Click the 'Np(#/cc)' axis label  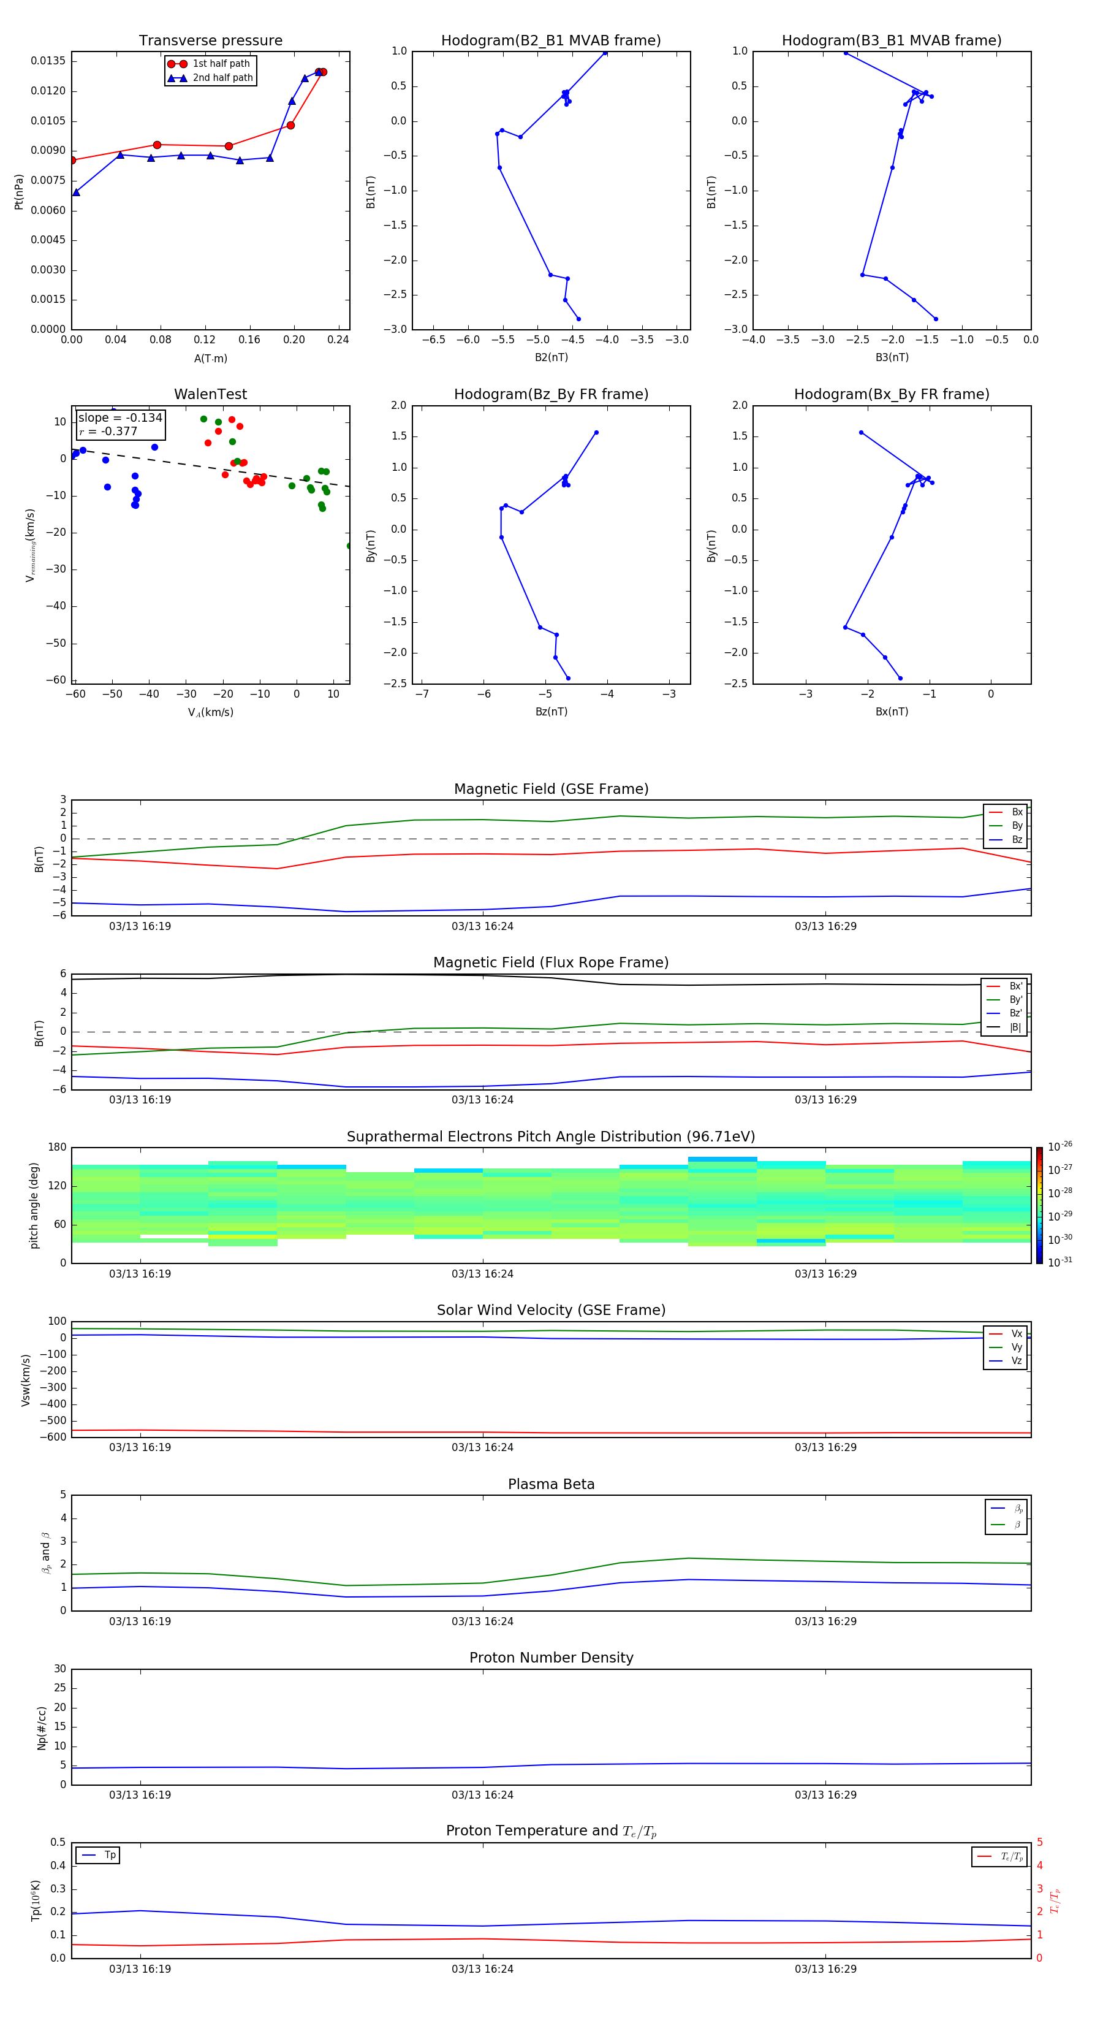point(42,1727)
